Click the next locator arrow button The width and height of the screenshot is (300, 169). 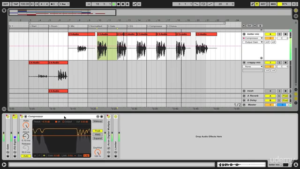[x=255, y=26]
